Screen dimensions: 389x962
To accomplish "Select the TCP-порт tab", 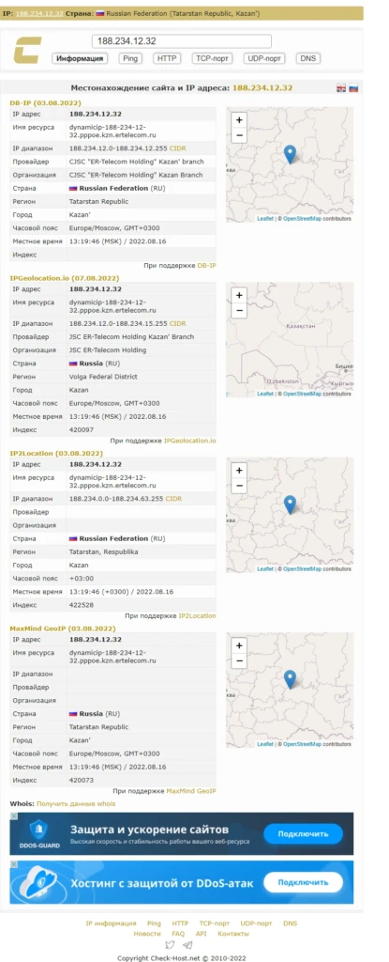I will coord(213,58).
